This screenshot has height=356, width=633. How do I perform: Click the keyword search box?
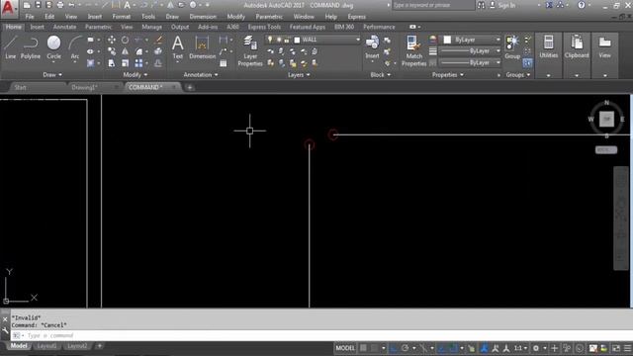click(x=433, y=5)
